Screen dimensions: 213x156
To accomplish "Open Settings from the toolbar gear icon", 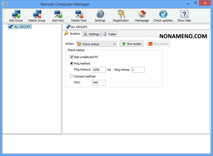I will click(100, 14).
